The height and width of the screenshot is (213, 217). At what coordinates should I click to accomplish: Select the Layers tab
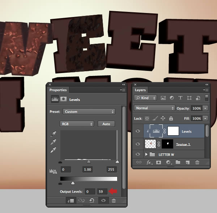tap(140, 90)
